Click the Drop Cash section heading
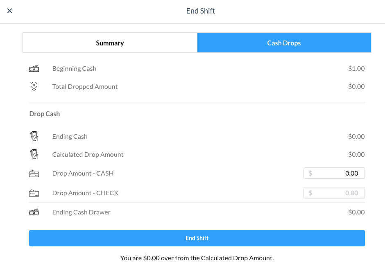 [45, 114]
